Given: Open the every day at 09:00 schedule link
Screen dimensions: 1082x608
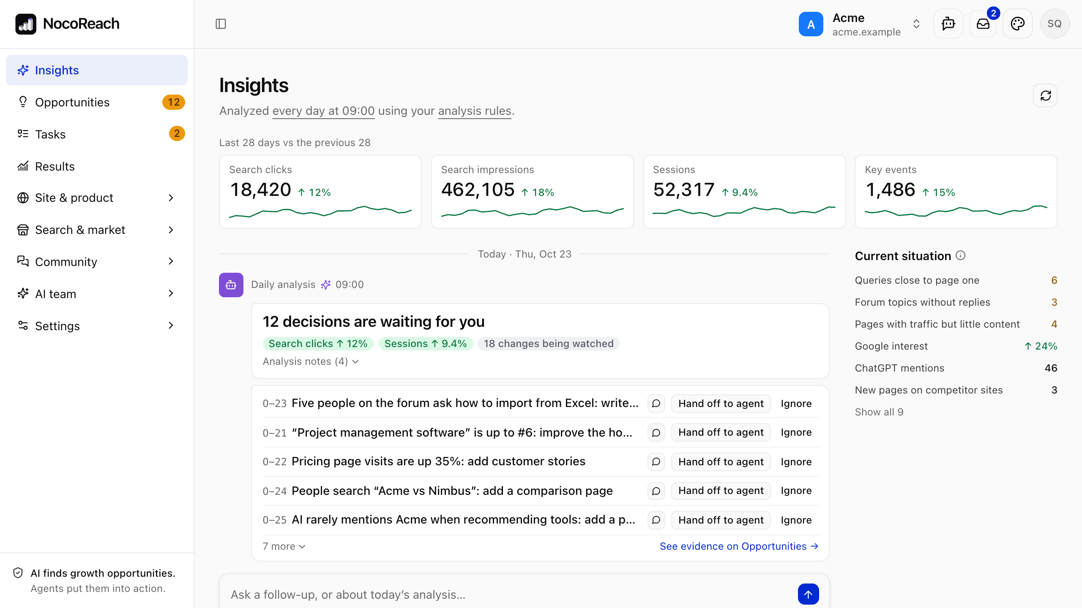Looking at the screenshot, I should point(323,111).
